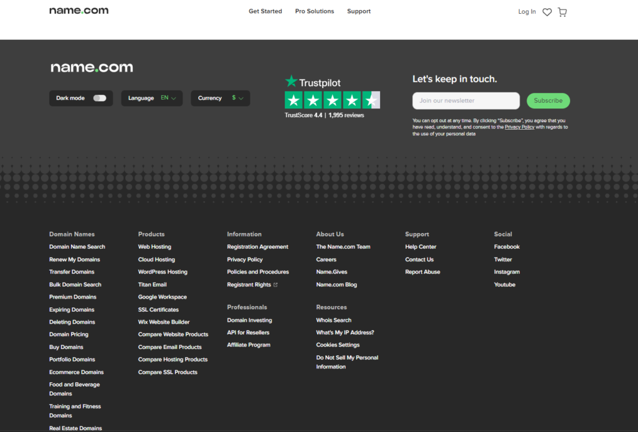This screenshot has width=638, height=432.
Task: Open Name.com Blog link
Action: 336,285
